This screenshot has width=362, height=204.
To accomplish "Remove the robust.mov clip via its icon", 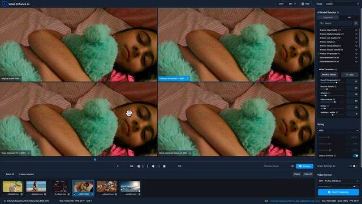I will click(x=68, y=194).
